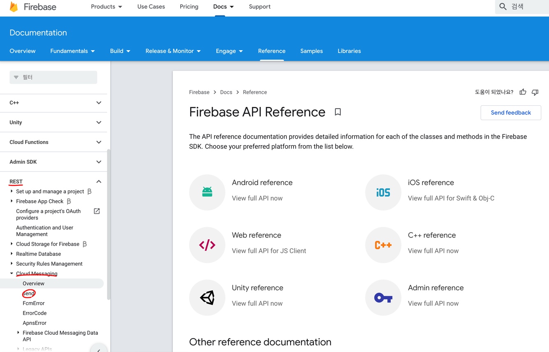The height and width of the screenshot is (352, 549).
Task: Open the Products dropdown menu
Action: [107, 7]
